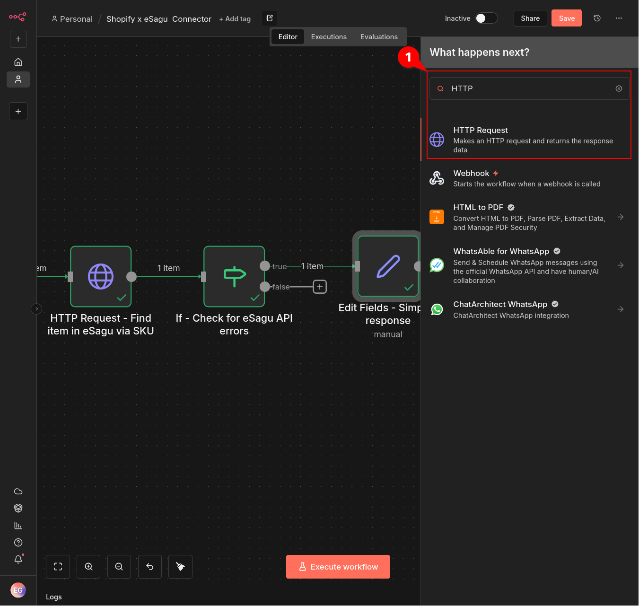Click the HTTP Request globe icon in results
The image size is (639, 606).
click(x=437, y=140)
